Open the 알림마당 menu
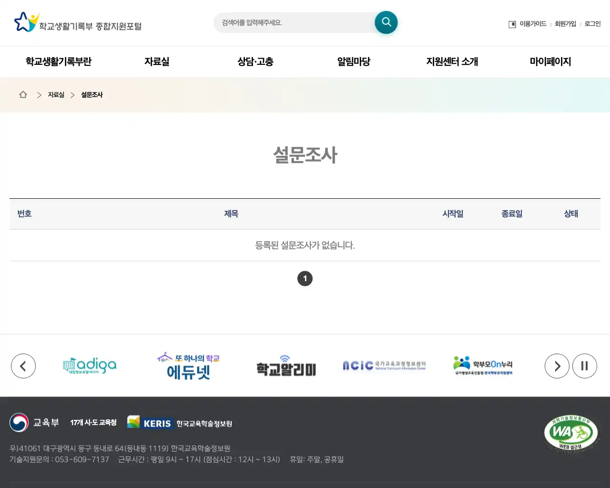Image resolution: width=610 pixels, height=488 pixels. click(354, 61)
